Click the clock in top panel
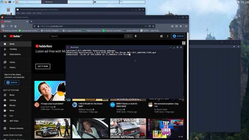Viewport: 249px width, 140px height. pyautogui.click(x=244, y=2)
